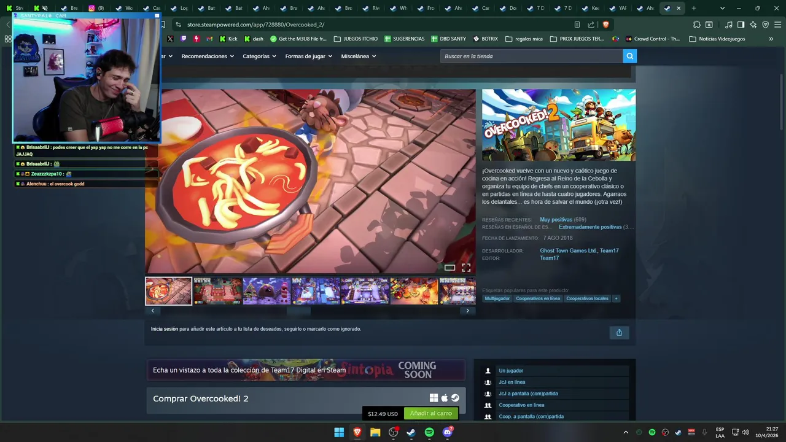This screenshot has width=786, height=442.
Task: Close the active Steam browser tab
Action: (679, 8)
